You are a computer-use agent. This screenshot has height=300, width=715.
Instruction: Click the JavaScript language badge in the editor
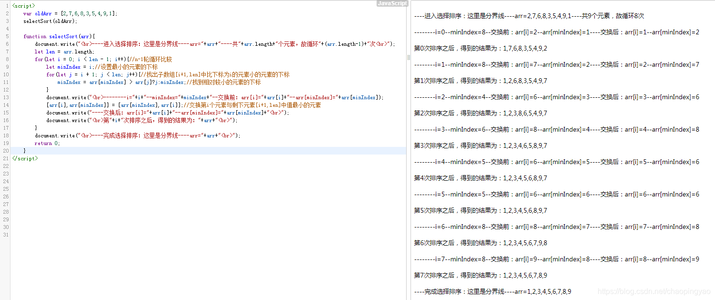pyautogui.click(x=392, y=3)
